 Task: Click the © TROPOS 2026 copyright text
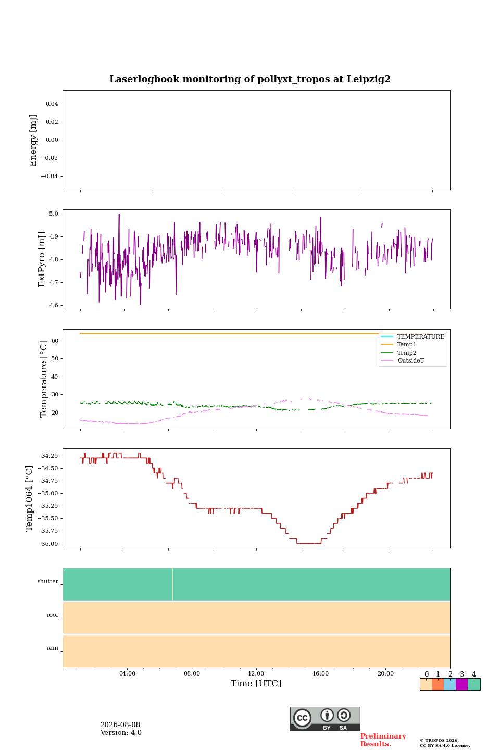[x=440, y=740]
